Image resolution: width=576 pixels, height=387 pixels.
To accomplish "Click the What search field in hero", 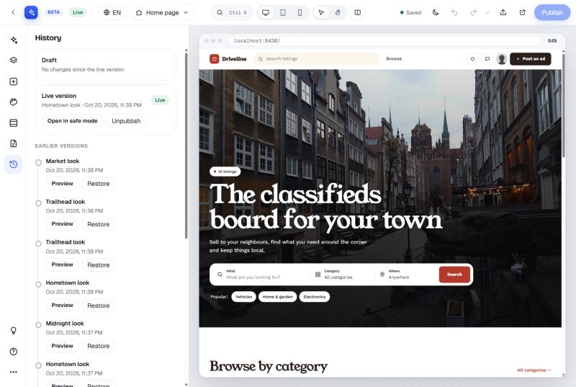I will tap(263, 275).
